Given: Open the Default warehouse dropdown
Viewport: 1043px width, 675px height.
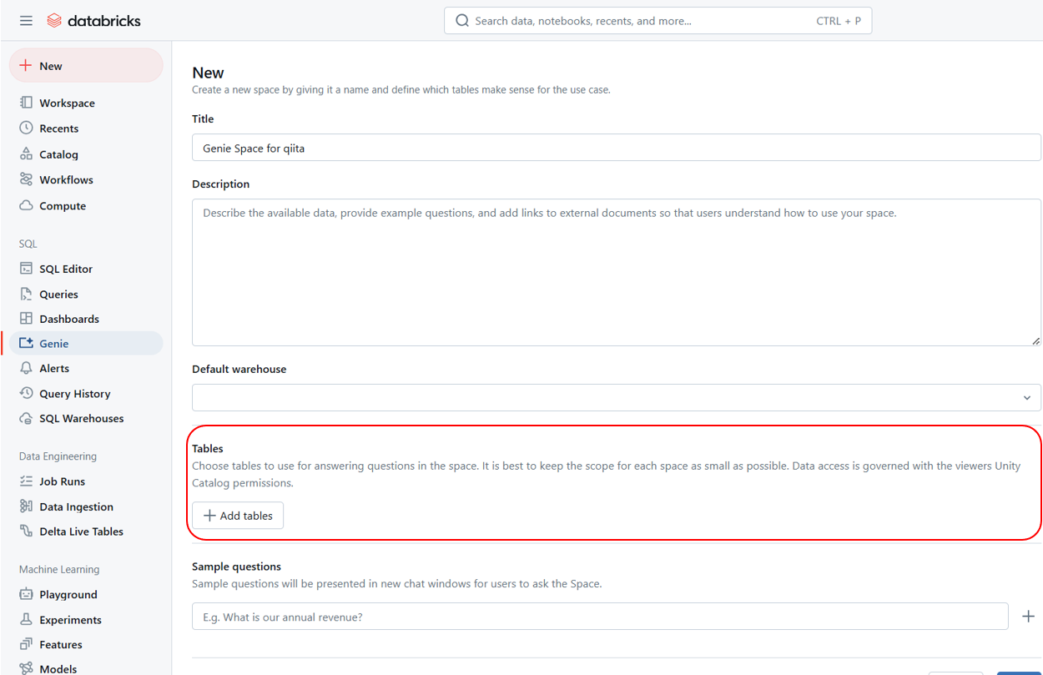Looking at the screenshot, I should [x=617, y=397].
